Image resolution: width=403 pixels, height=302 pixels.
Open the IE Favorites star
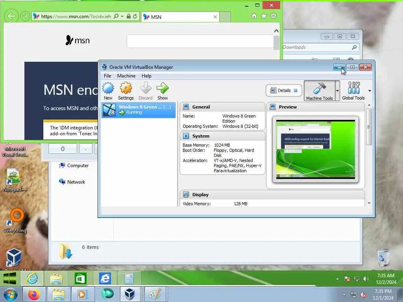pyautogui.click(x=264, y=16)
